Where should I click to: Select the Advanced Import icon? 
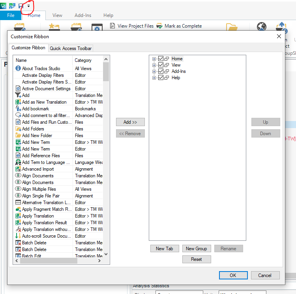(x=18, y=169)
